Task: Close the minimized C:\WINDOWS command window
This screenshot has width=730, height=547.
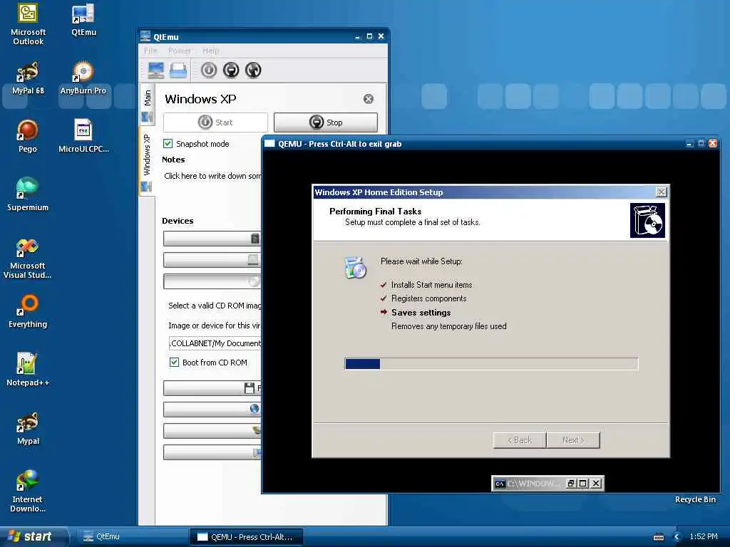Action: [x=596, y=484]
